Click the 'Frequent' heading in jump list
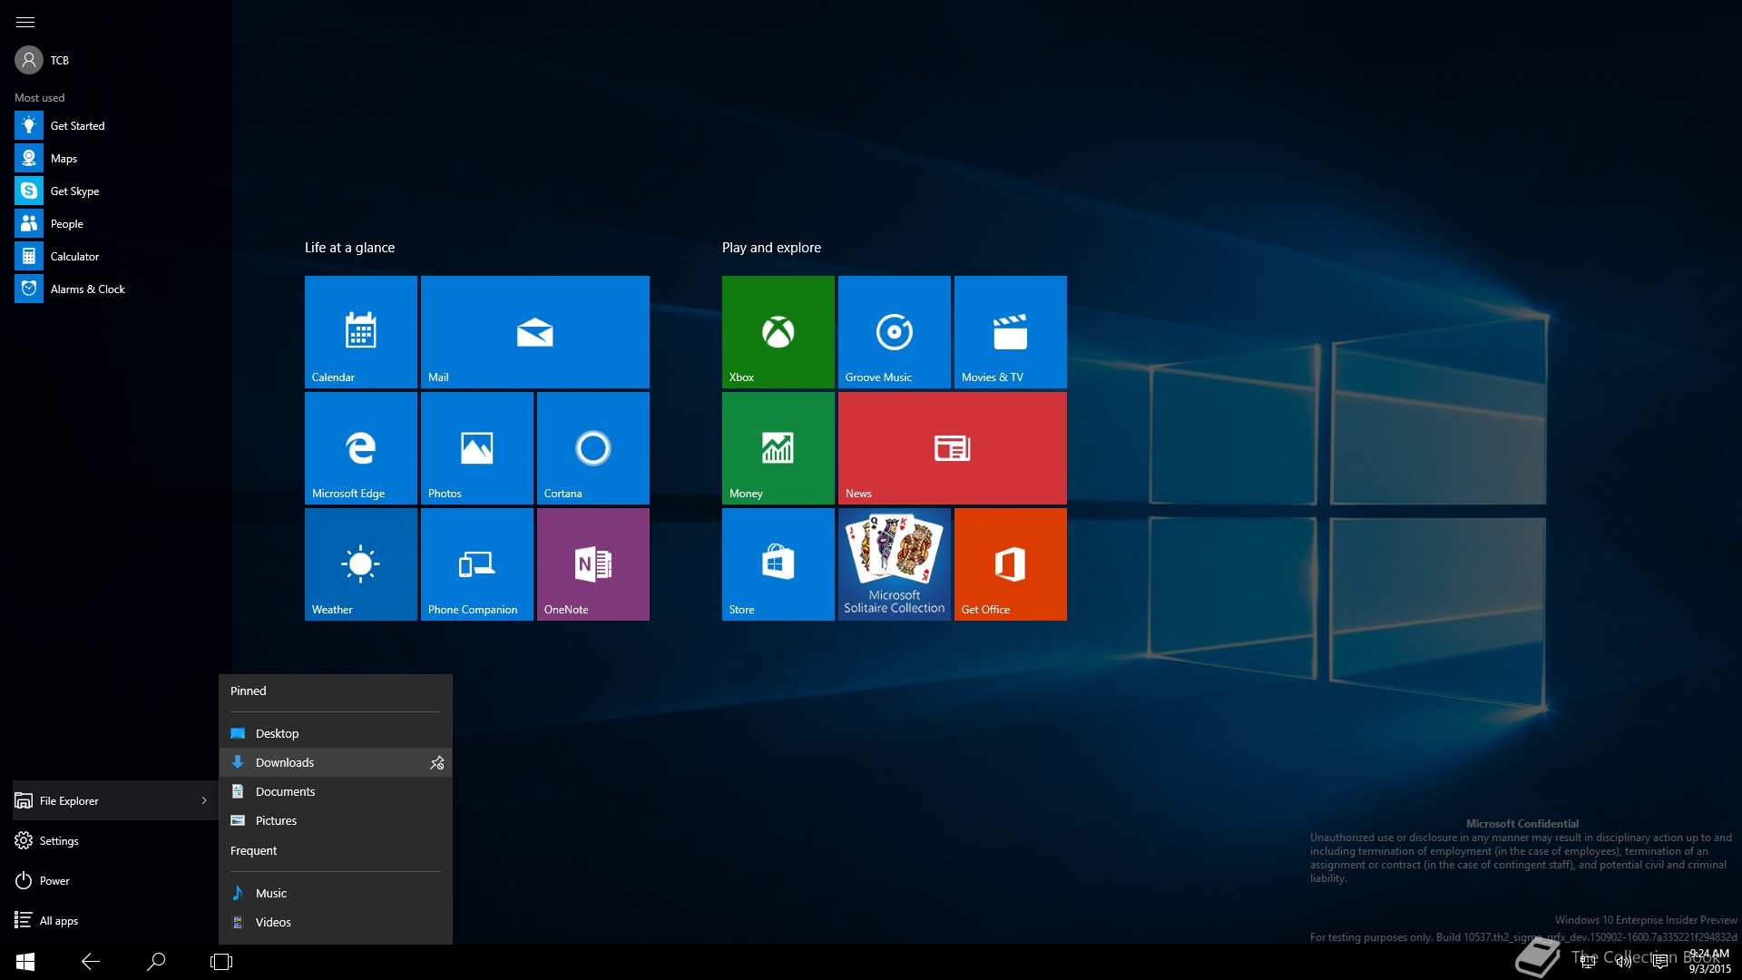This screenshot has height=980, width=1742. click(x=254, y=850)
